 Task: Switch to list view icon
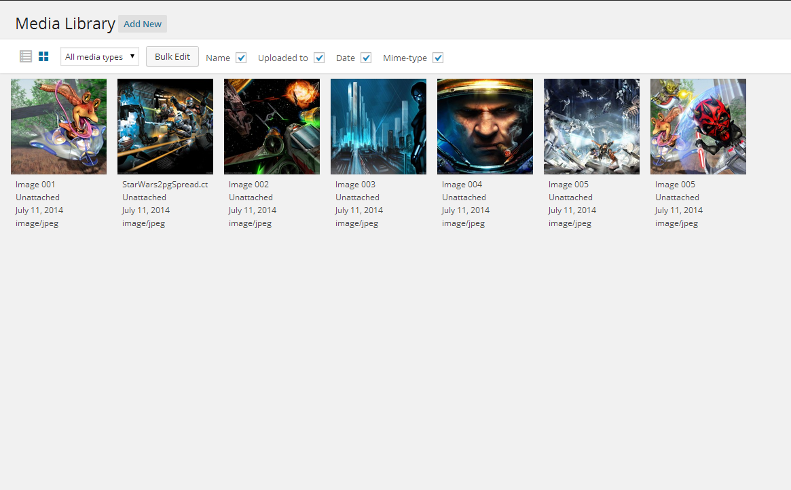(26, 56)
